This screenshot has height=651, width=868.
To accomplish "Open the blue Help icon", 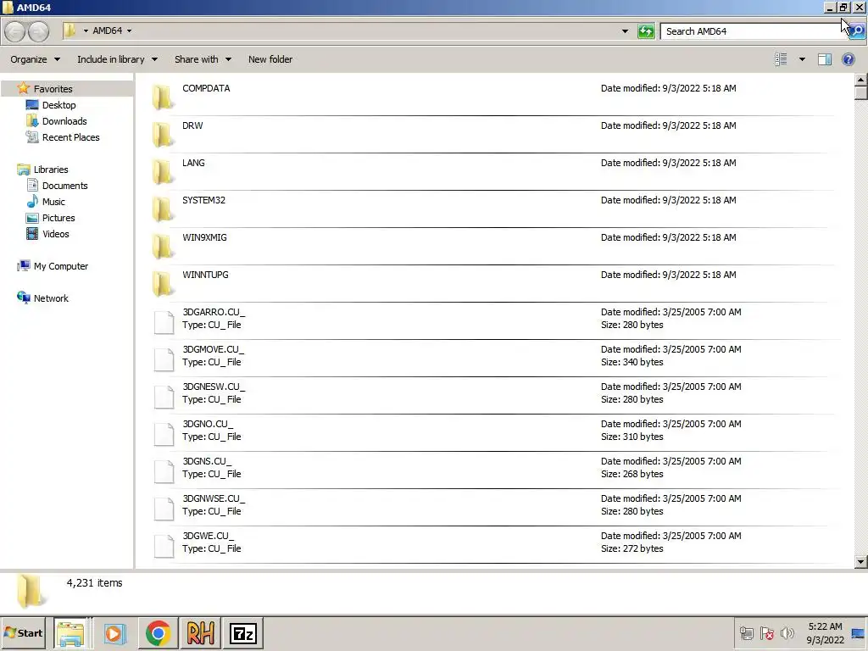I will point(848,59).
